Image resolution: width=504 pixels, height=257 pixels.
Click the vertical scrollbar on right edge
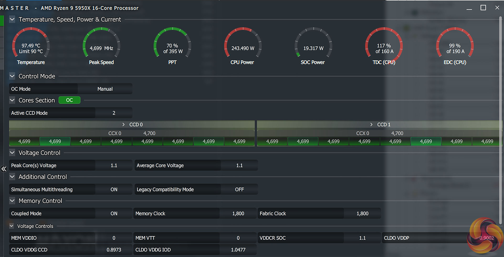coord(500,118)
